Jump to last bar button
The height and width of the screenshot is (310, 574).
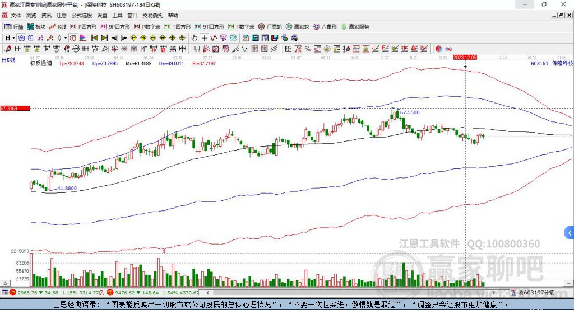pos(104,37)
